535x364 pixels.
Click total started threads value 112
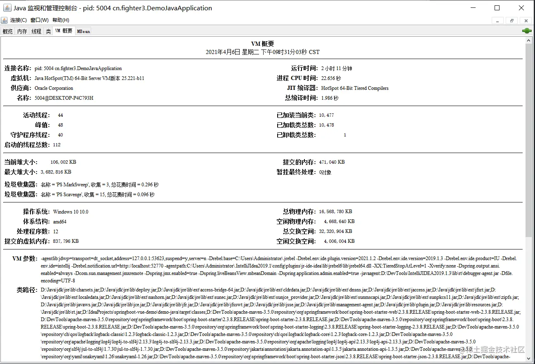tap(57, 145)
